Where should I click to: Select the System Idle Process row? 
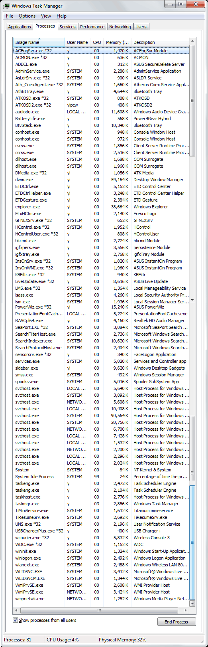point(101,477)
